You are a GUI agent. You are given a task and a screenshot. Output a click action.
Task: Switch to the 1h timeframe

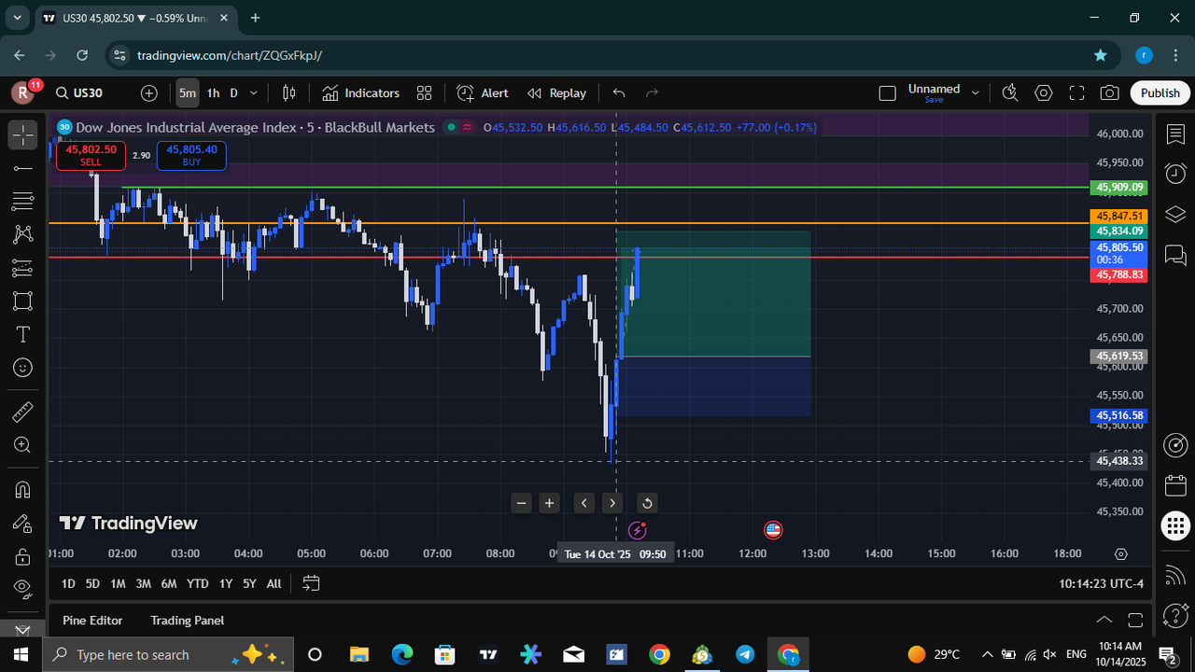pos(213,93)
